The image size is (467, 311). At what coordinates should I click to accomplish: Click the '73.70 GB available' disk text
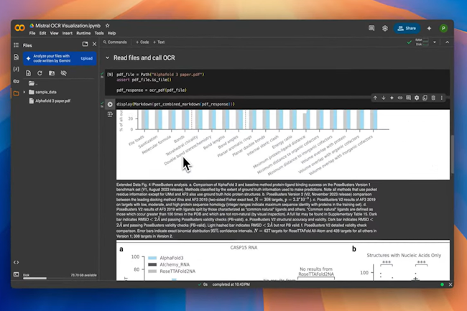pos(83,275)
